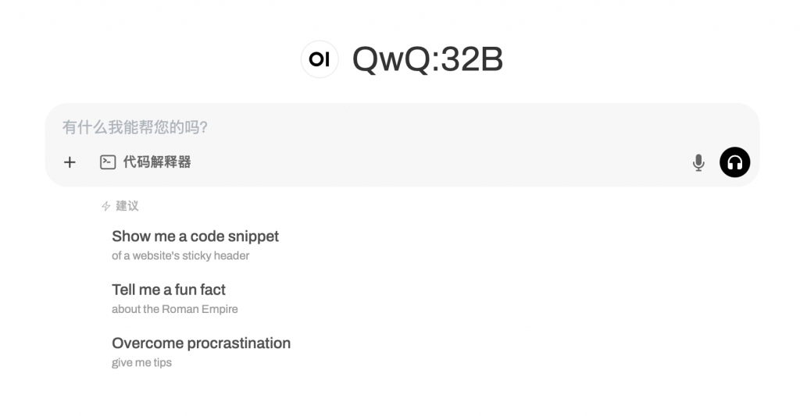The image size is (800, 416).
Task: Start voice dictation with the microphone icon
Action: pos(698,162)
